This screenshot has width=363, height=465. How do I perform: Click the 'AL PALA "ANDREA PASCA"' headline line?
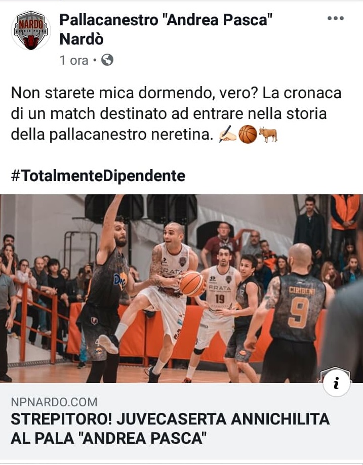(x=109, y=438)
